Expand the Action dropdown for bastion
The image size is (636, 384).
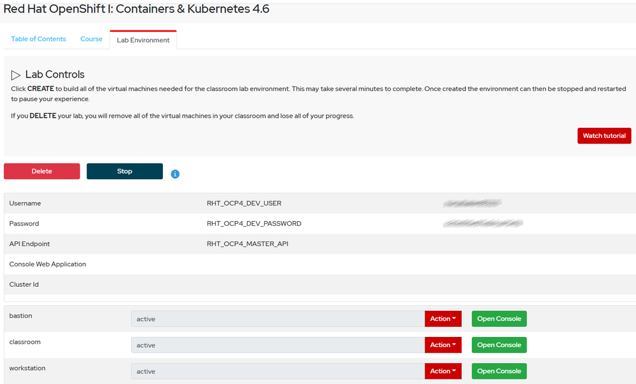pyautogui.click(x=443, y=319)
